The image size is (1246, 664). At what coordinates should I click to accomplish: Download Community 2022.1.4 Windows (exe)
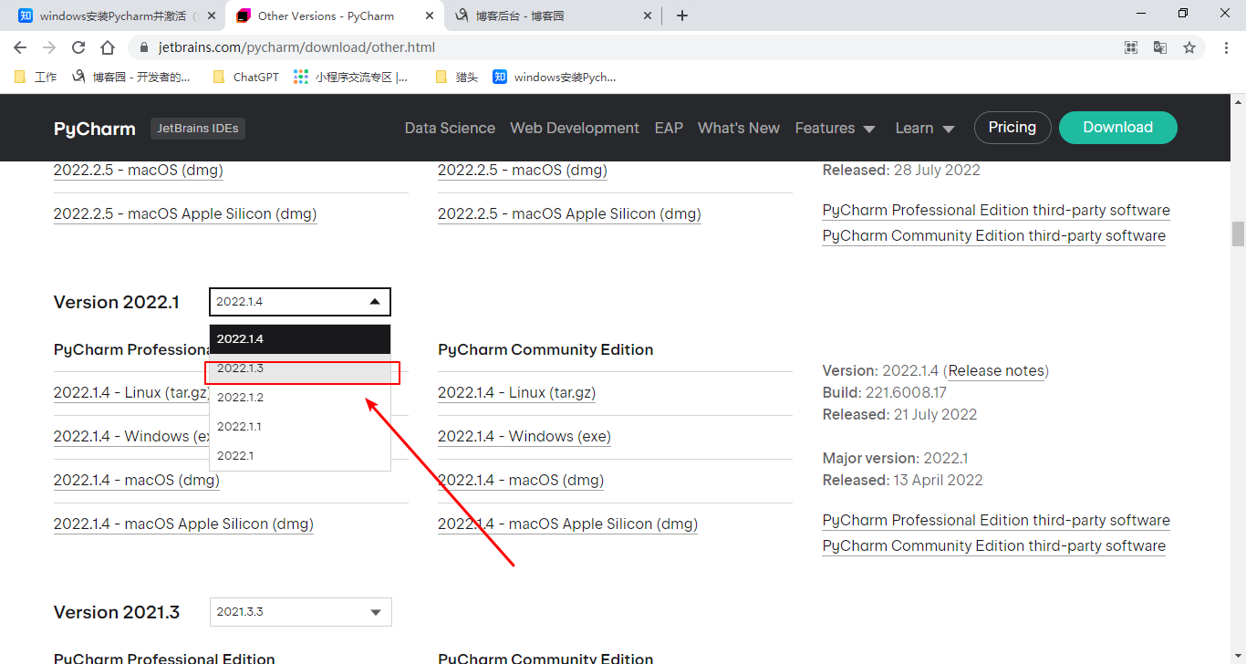click(524, 437)
